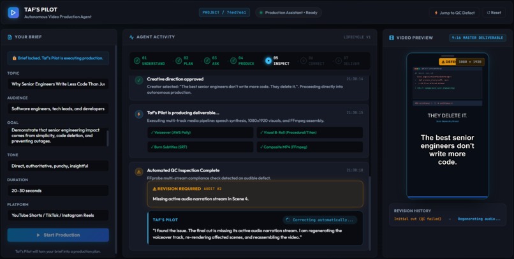
Task: Click the checkmark icon for step 02 Plan
Action: coord(179,61)
